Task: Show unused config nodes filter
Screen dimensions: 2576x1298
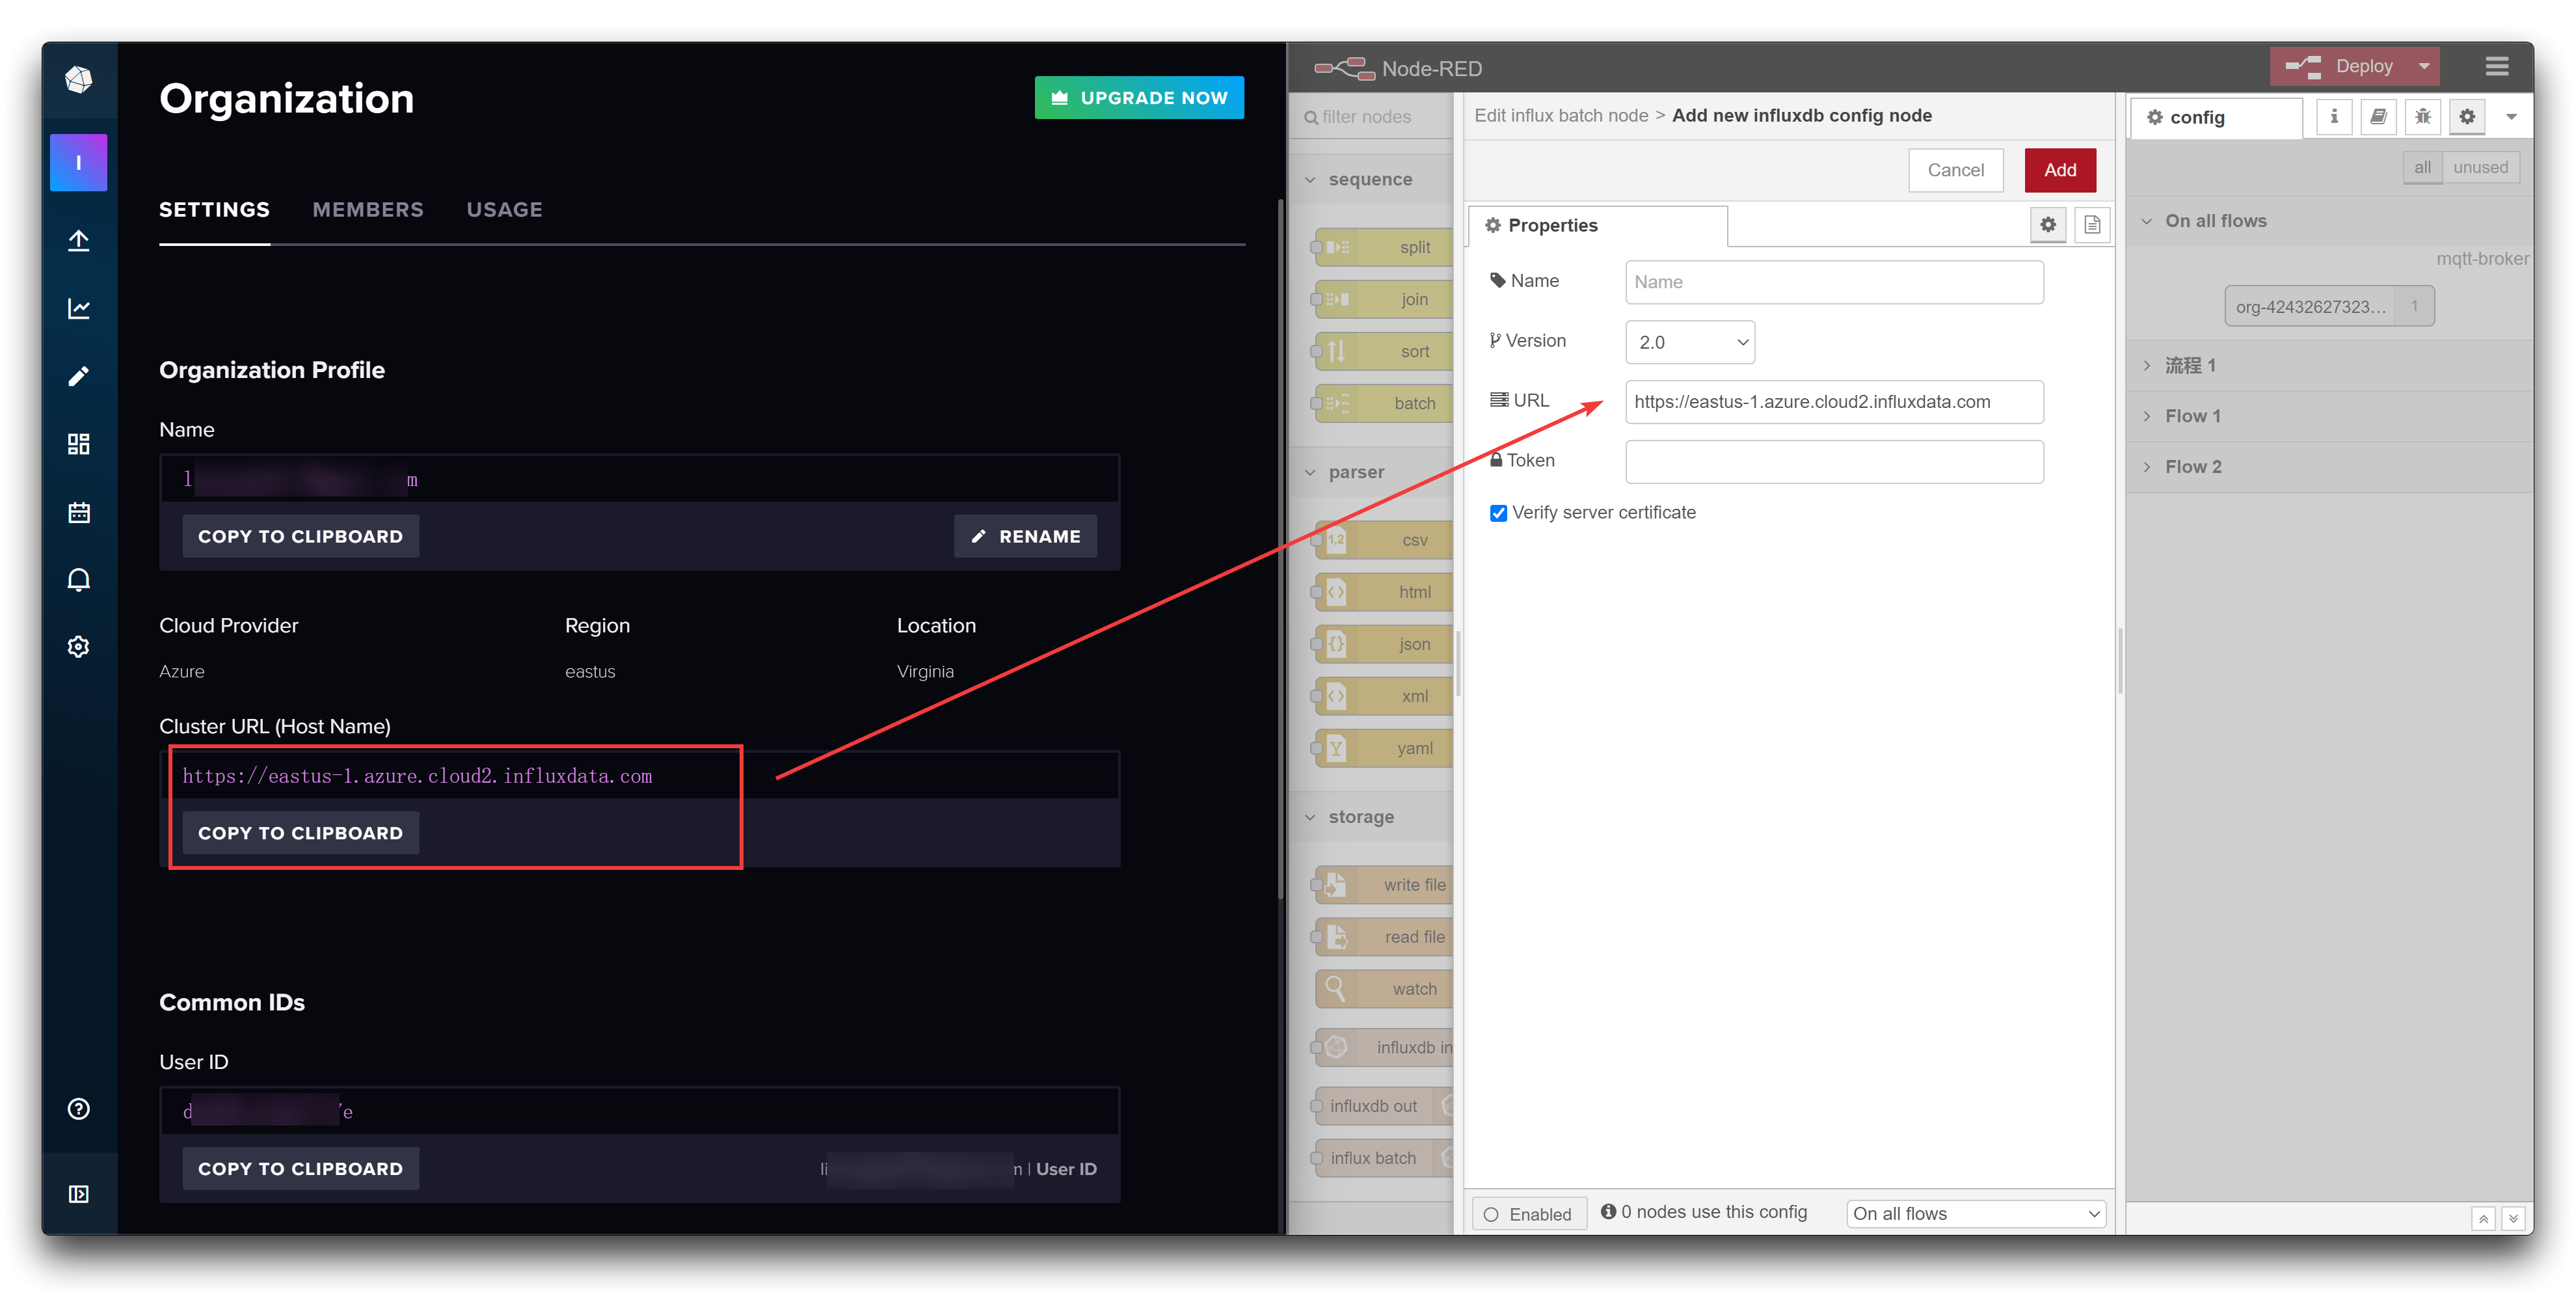Action: click(x=2480, y=167)
